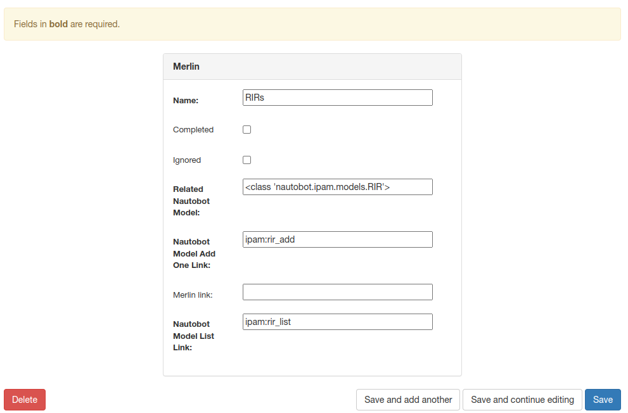The width and height of the screenshot is (628, 413).
Task: Select the Related Nautobot Model label
Action: (191, 201)
